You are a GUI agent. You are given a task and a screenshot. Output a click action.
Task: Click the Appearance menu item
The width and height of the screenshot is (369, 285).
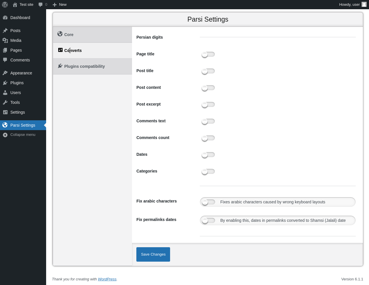(x=21, y=73)
